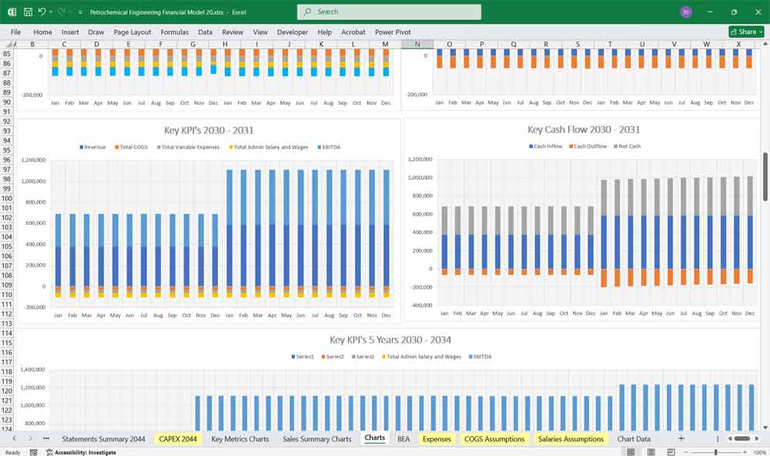
Task: Switch to Normal view in status bar
Action: pyautogui.click(x=631, y=451)
